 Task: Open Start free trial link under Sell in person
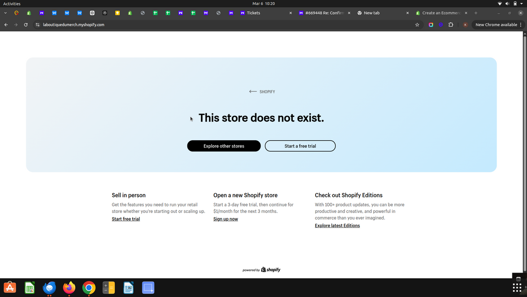[126, 219]
